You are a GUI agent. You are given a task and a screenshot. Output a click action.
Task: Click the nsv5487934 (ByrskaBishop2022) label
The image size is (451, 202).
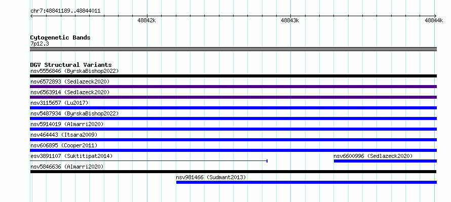pyautogui.click(x=74, y=113)
